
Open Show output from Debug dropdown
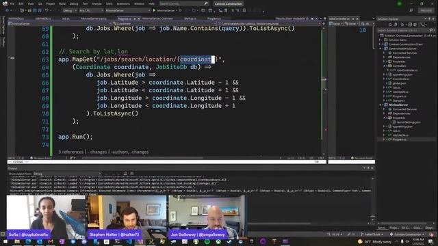point(67,174)
